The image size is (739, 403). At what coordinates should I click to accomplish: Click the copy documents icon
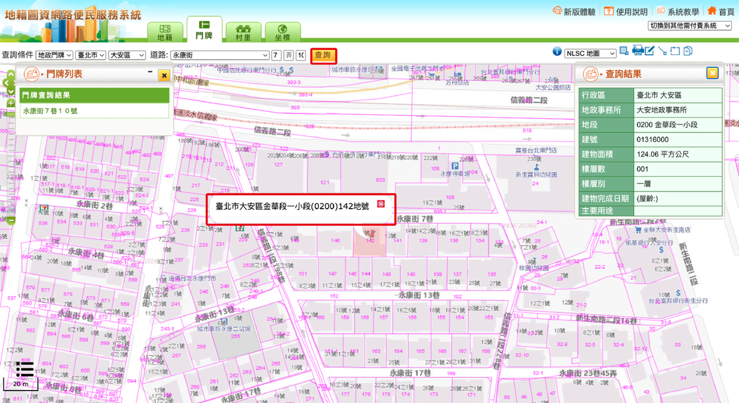click(x=688, y=51)
